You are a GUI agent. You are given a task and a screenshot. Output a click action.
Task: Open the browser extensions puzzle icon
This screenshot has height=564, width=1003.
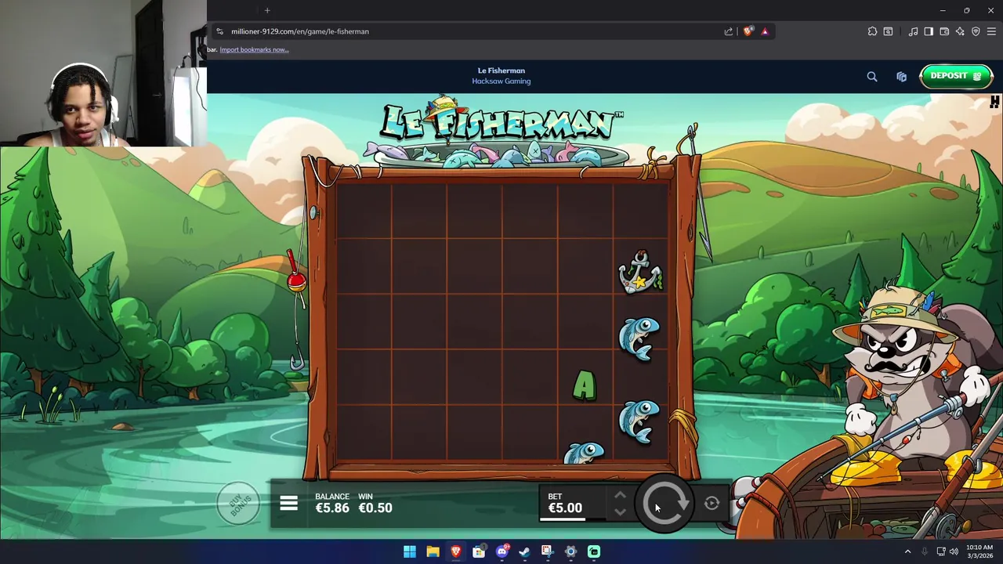tap(872, 31)
